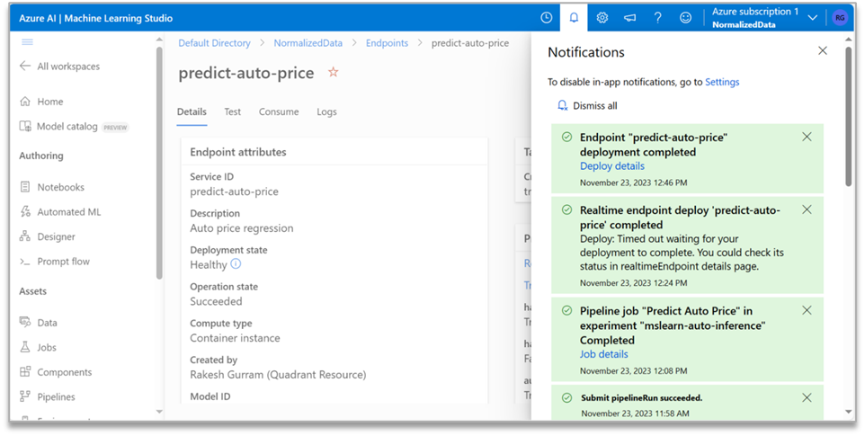Click the sidebar scroll up arrow

point(159,40)
